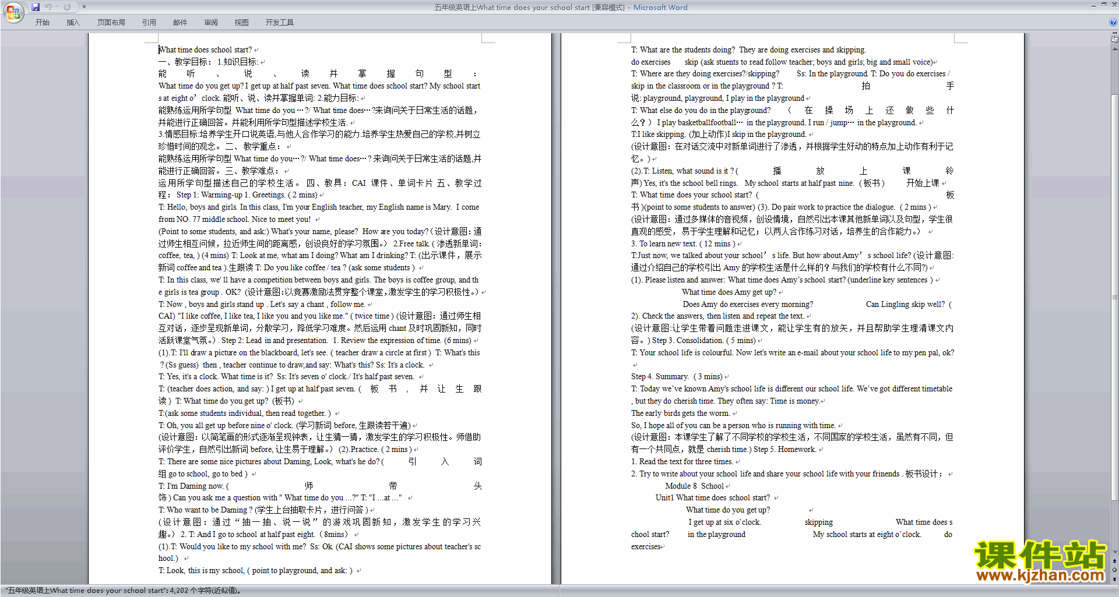
Task: Switch to the 页面布局 tab
Action: [x=111, y=23]
